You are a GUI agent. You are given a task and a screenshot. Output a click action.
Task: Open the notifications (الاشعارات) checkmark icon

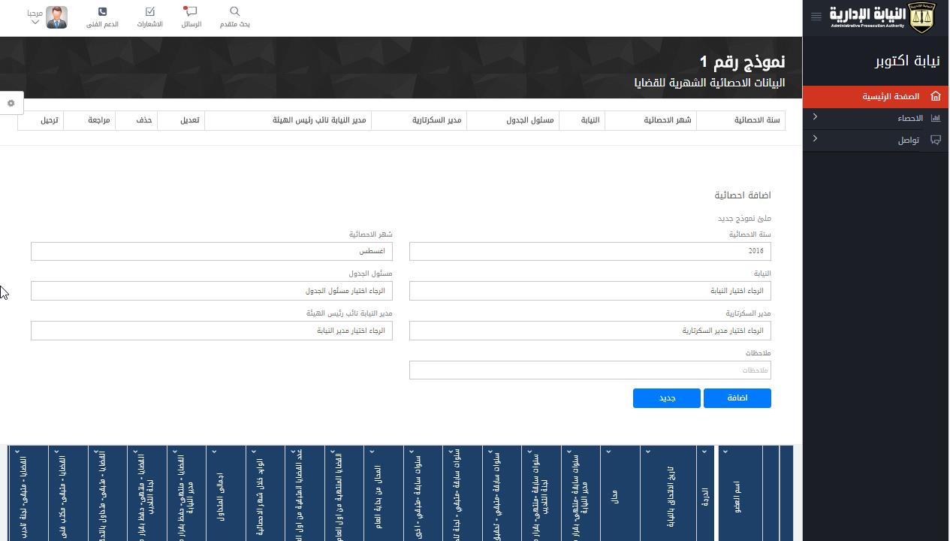[x=149, y=12]
